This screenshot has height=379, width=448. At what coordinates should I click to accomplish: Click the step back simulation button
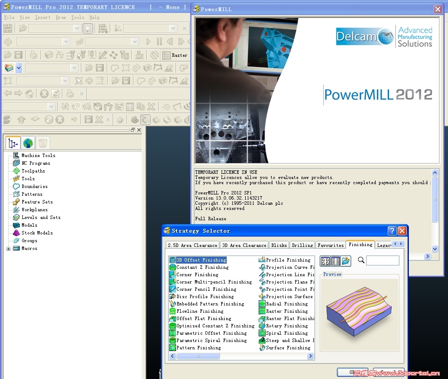[170, 42]
